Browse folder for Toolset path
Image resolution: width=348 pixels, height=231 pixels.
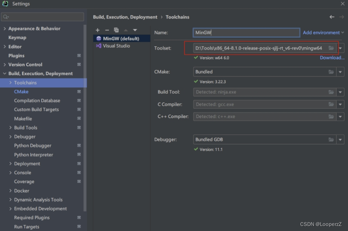[331, 48]
